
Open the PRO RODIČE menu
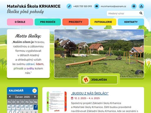[48, 22]
